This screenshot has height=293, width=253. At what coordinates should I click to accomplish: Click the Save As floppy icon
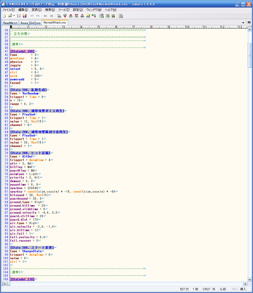coord(25,16)
